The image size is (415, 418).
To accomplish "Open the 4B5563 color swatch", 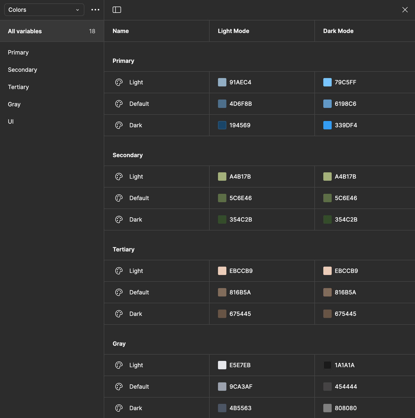I will tap(222, 408).
